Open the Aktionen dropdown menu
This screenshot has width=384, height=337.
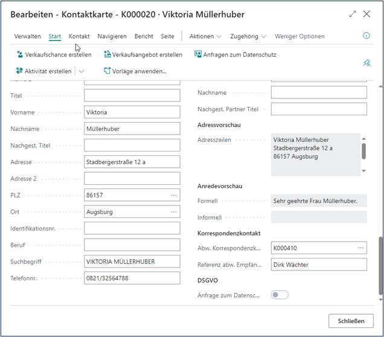pos(205,36)
